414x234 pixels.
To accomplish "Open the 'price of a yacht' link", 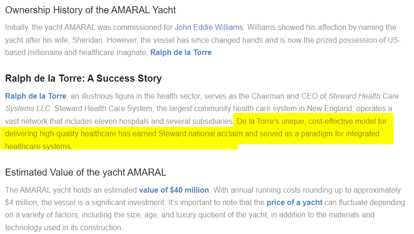I will 294,203.
